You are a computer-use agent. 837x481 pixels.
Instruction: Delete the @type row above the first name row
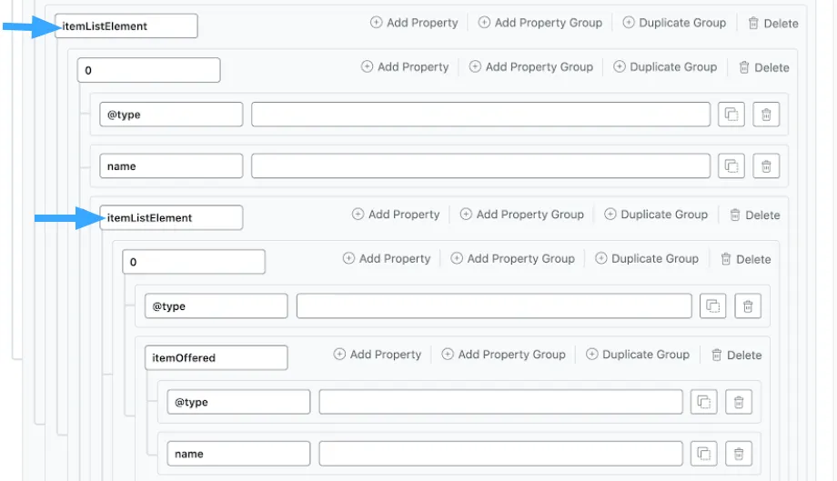point(766,115)
